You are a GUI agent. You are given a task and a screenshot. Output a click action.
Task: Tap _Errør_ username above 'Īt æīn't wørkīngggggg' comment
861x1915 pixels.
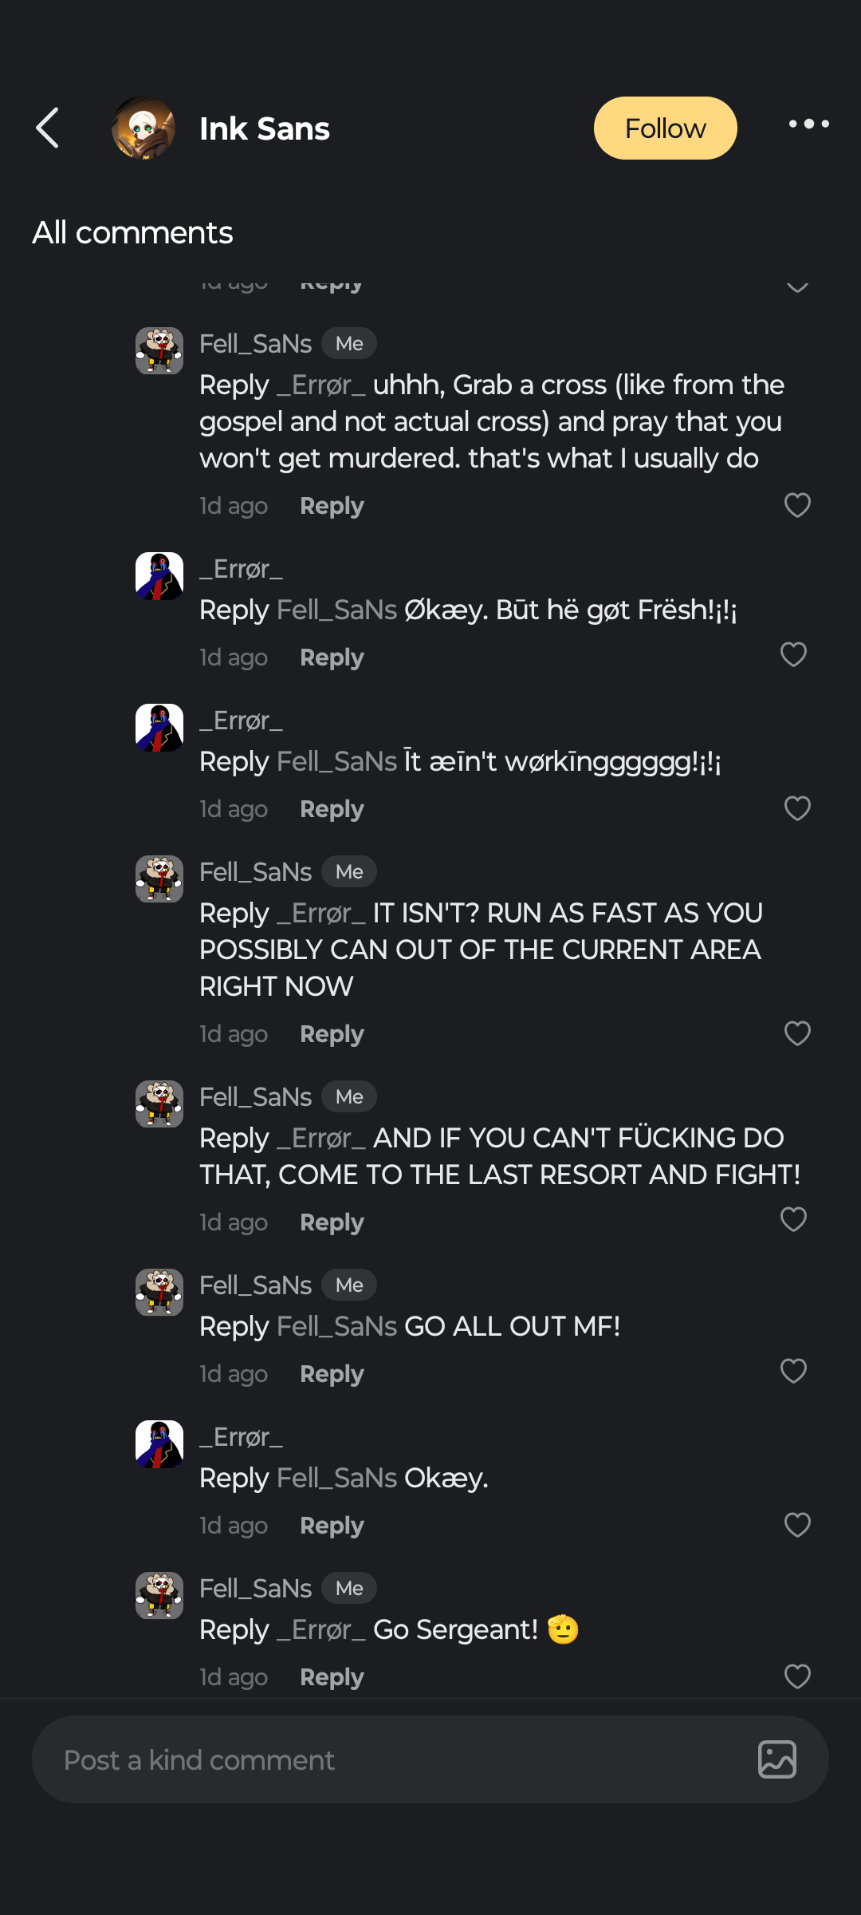[241, 721]
